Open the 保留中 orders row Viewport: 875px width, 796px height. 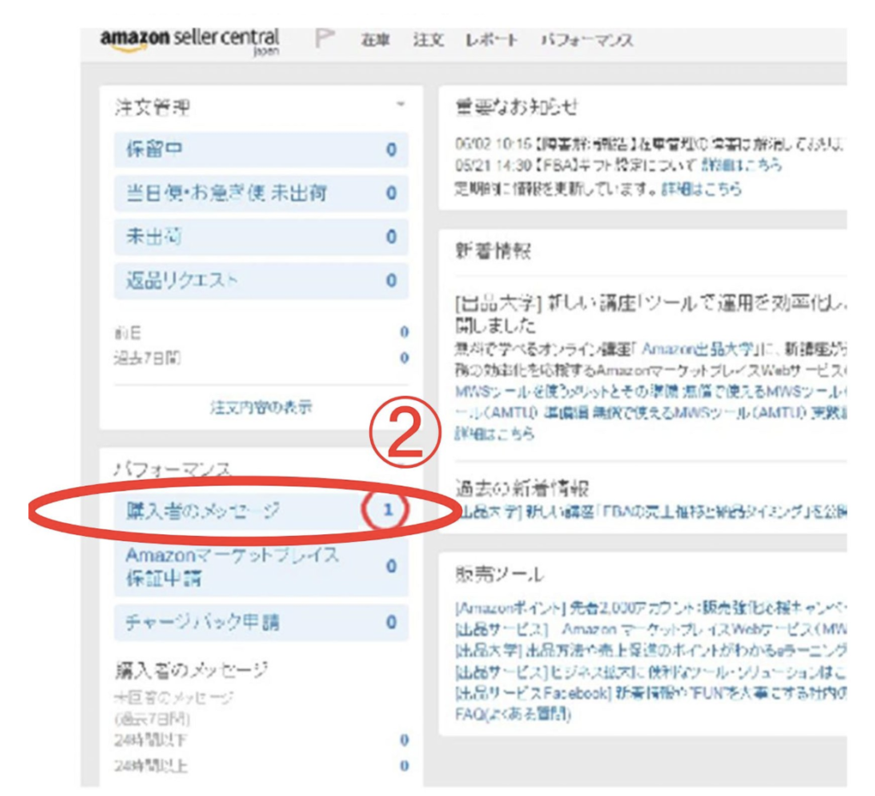click(x=261, y=150)
